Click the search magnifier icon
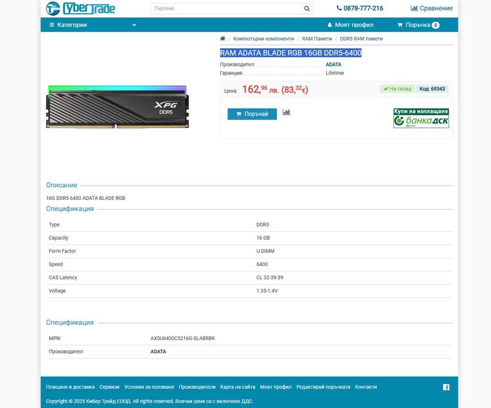Image resolution: width=491 pixels, height=408 pixels. pos(307,9)
